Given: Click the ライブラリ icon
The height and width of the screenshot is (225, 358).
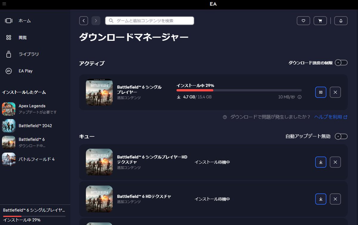Looking at the screenshot, I should pos(9,54).
